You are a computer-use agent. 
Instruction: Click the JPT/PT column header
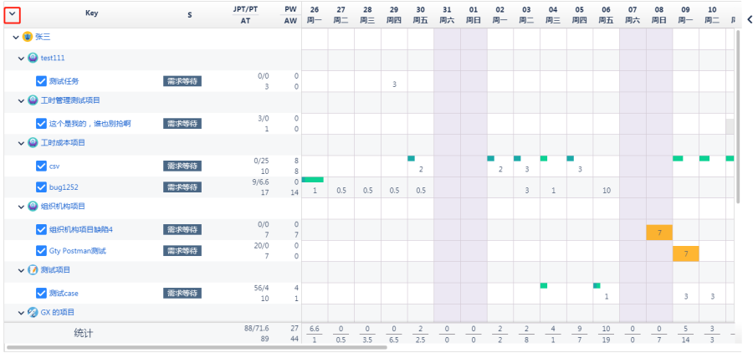pos(245,8)
